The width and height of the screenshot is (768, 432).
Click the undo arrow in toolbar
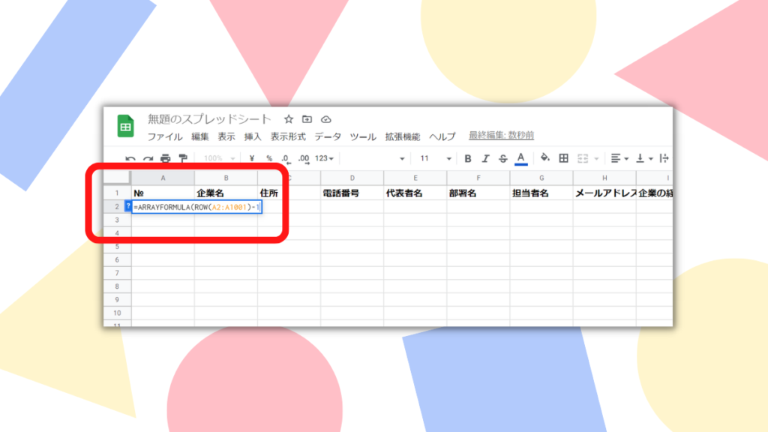pos(130,159)
